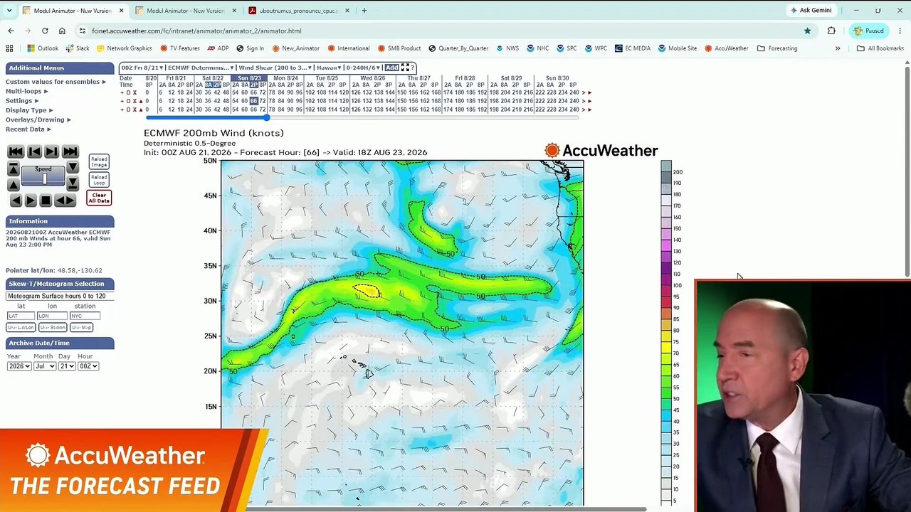The width and height of the screenshot is (911, 512).
Task: Click the forecast hour timeline slider handle
Action: [x=267, y=117]
